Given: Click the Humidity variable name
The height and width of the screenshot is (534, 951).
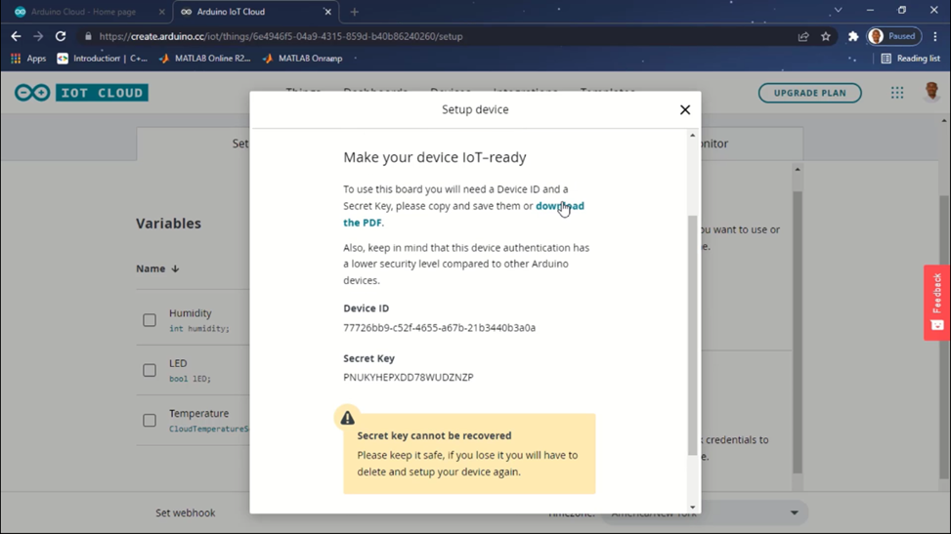Looking at the screenshot, I should click(x=191, y=312).
